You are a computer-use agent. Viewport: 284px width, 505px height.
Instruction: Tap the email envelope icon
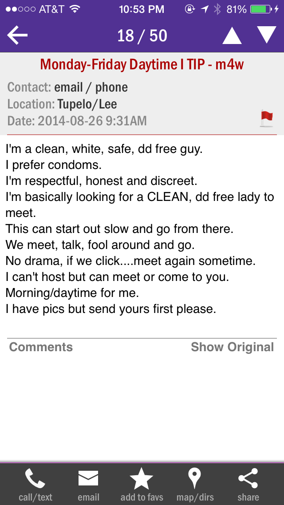tap(88, 478)
